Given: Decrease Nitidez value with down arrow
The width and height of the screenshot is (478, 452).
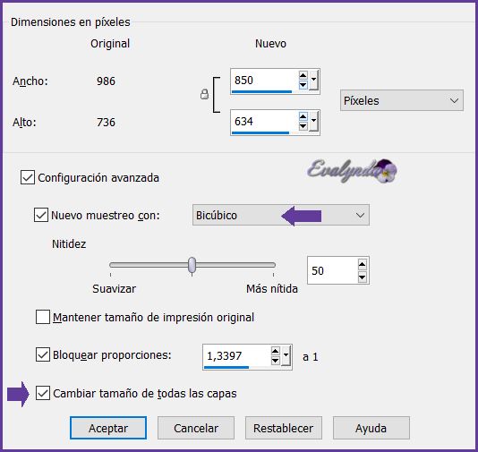Looking at the screenshot, I should (362, 277).
